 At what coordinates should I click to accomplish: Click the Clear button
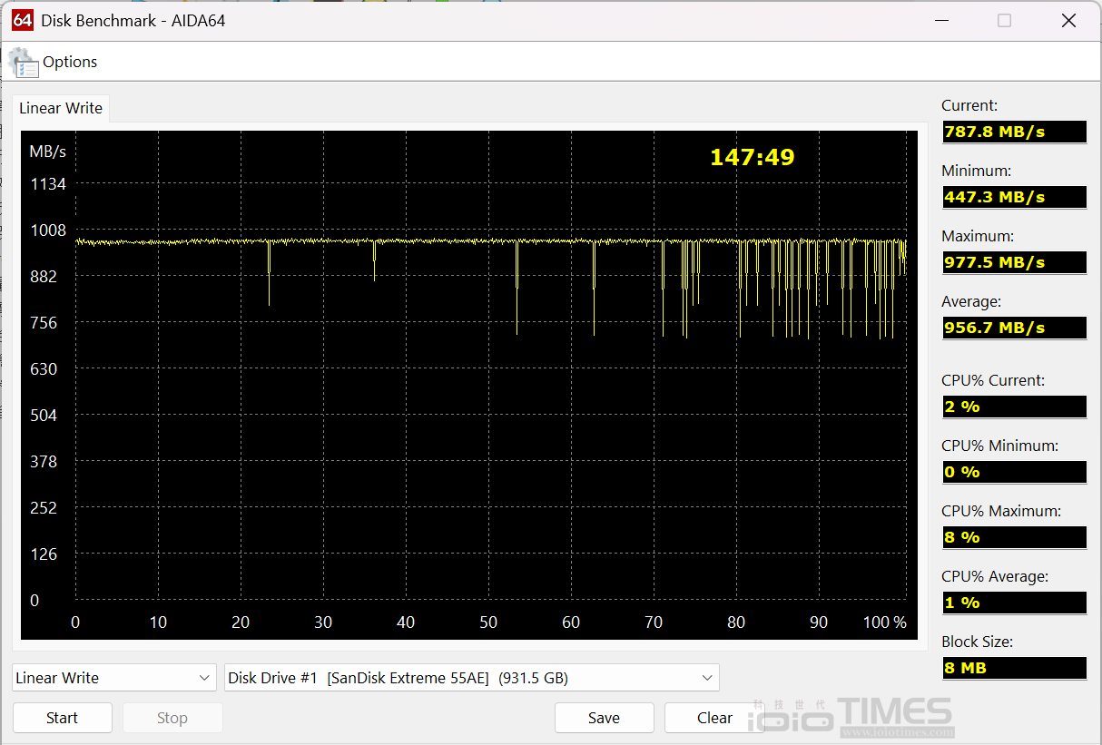(x=714, y=718)
